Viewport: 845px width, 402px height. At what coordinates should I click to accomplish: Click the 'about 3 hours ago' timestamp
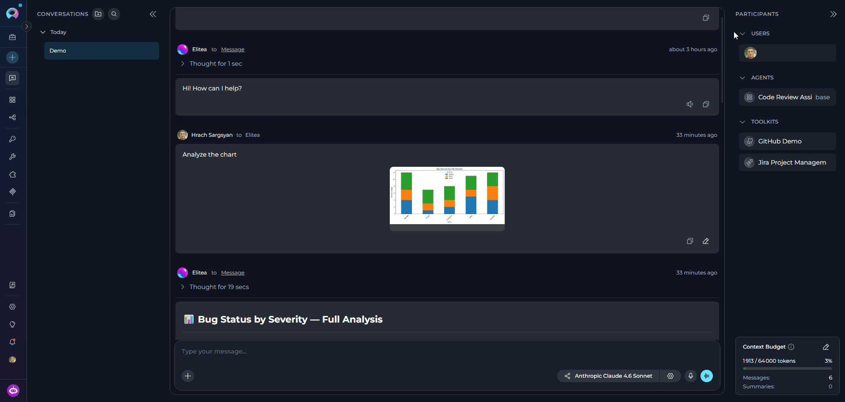click(x=693, y=49)
